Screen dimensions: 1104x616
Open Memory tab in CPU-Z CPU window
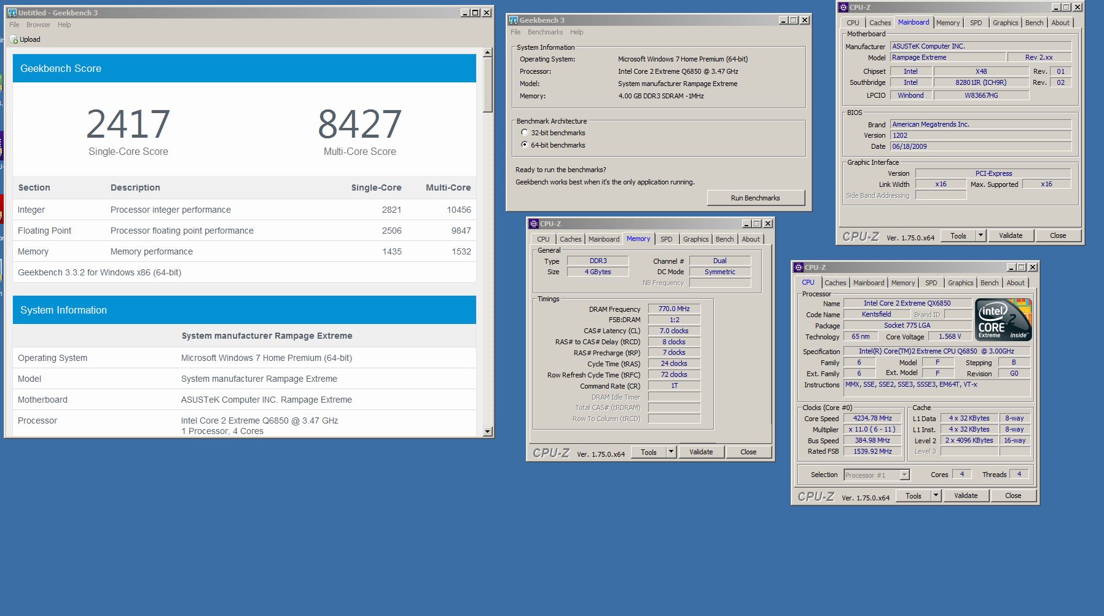tap(903, 283)
